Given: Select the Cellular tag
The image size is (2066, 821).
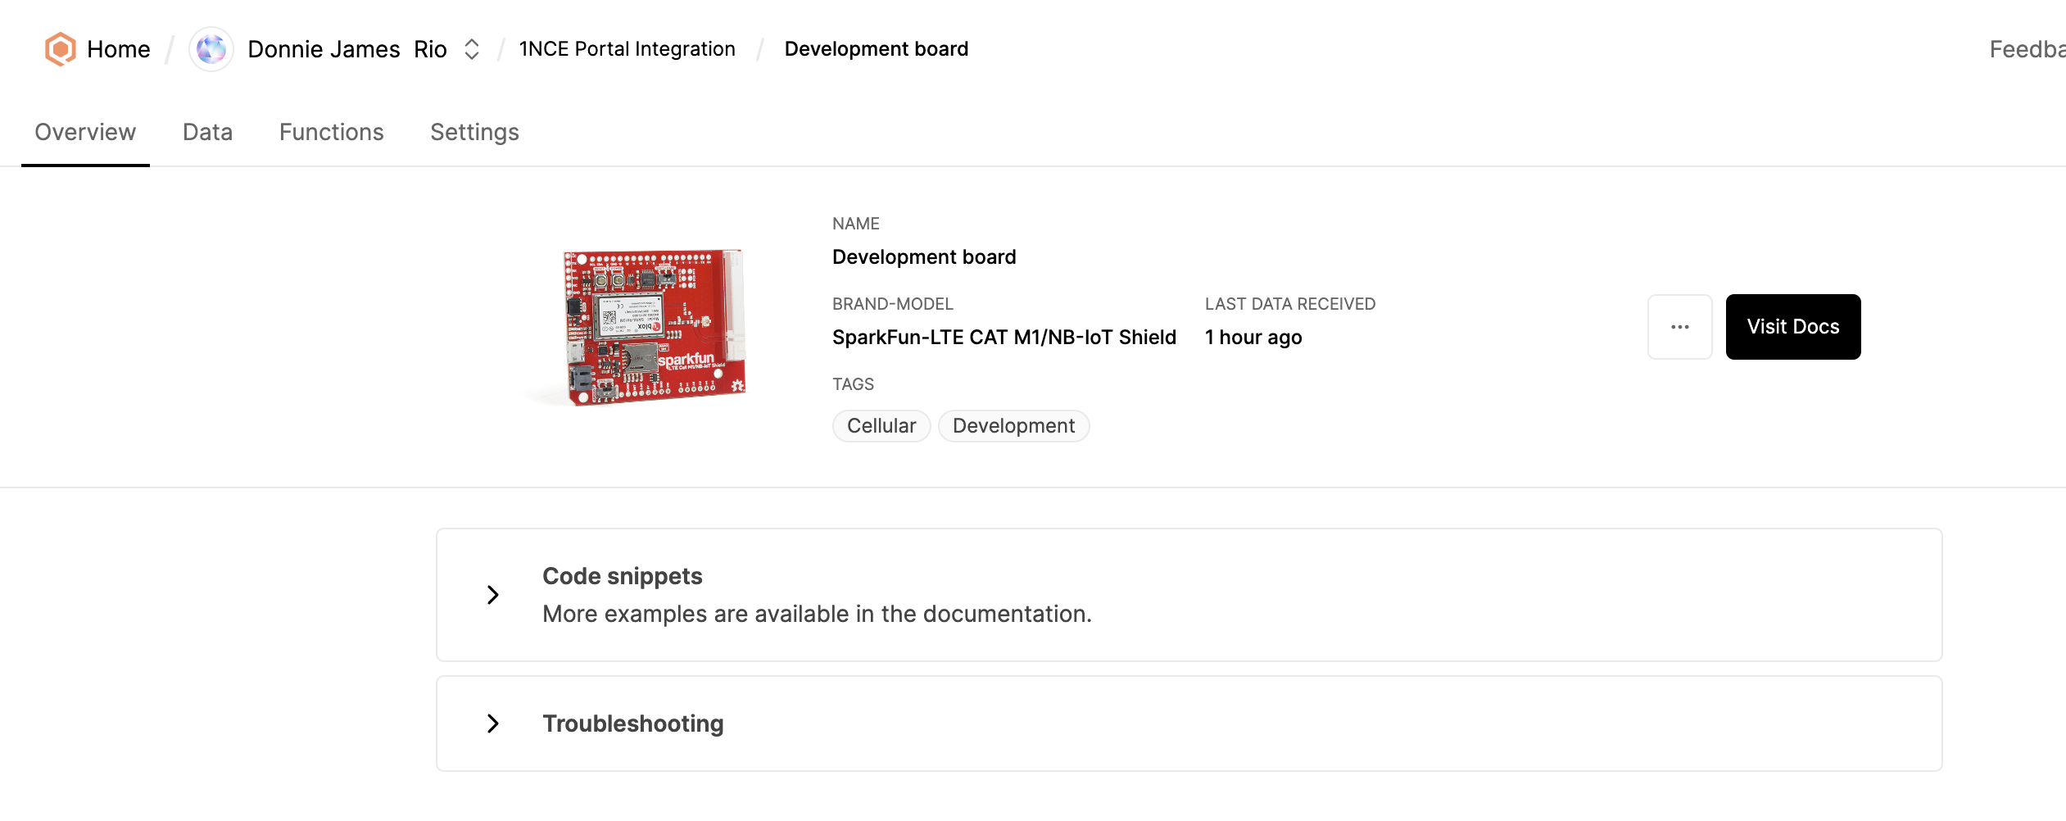Looking at the screenshot, I should (x=881, y=426).
